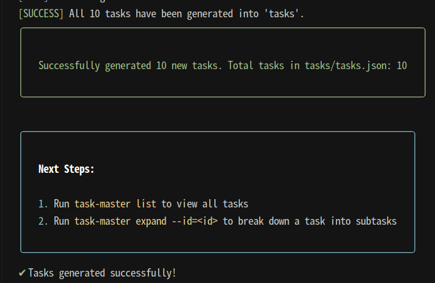Click the green checkmark icon

(x=22, y=273)
